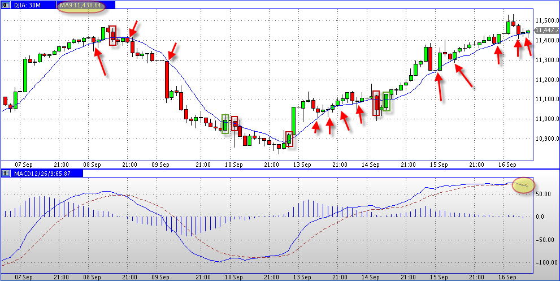Viewport: 560px width, 281px height.
Task: Click the current price tag 11,447.7
Action: click(545, 30)
